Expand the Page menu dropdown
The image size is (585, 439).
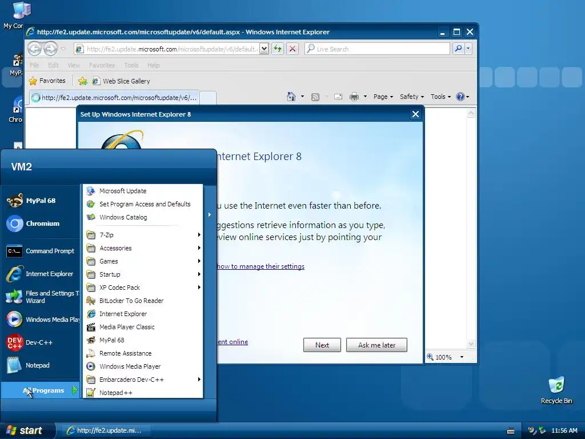(383, 97)
